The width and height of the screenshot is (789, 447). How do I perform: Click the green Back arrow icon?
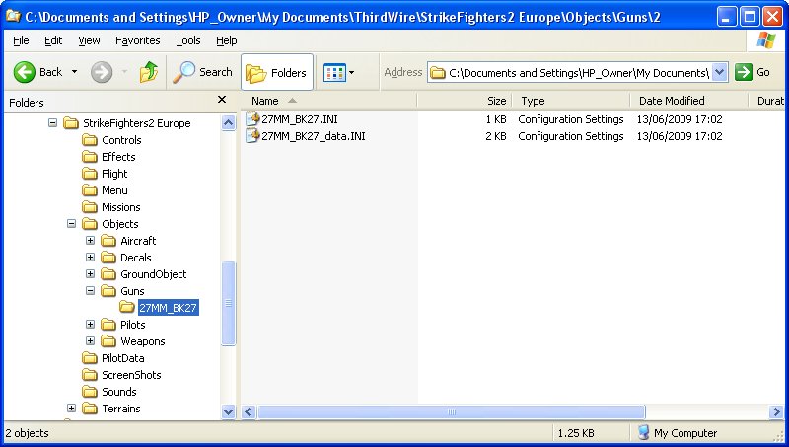point(24,72)
